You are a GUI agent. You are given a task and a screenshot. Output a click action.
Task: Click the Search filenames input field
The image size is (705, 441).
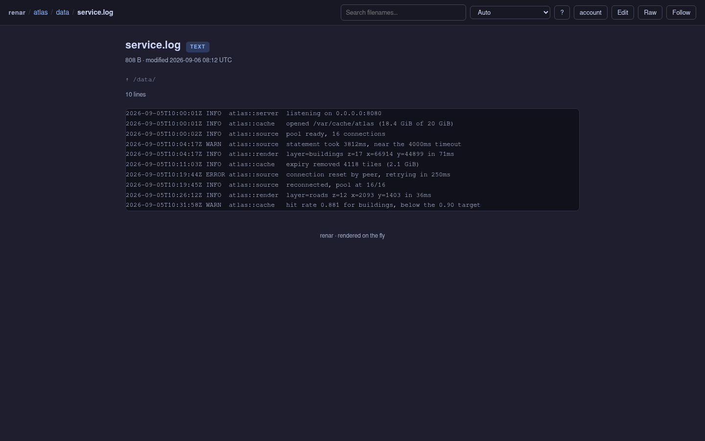point(403,12)
